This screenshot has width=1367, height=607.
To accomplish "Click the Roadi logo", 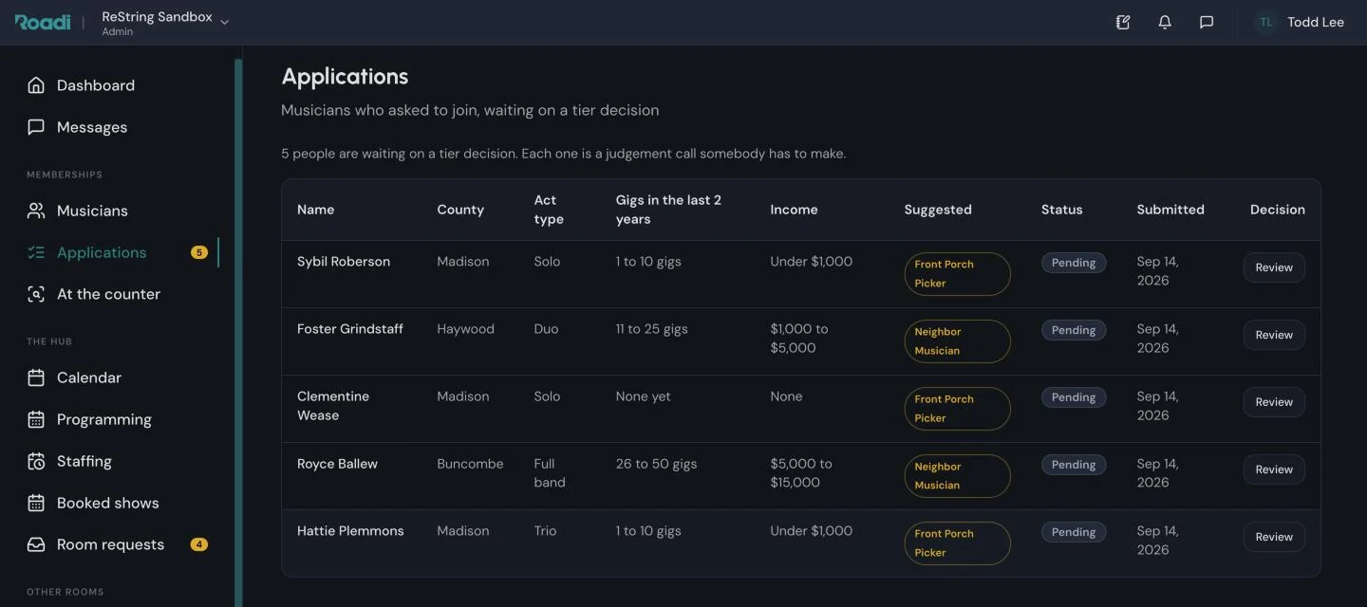I will tap(43, 22).
